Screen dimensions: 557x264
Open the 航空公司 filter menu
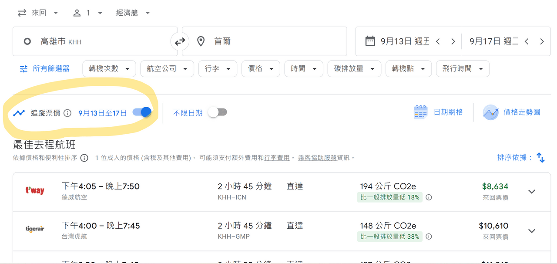[x=167, y=69]
